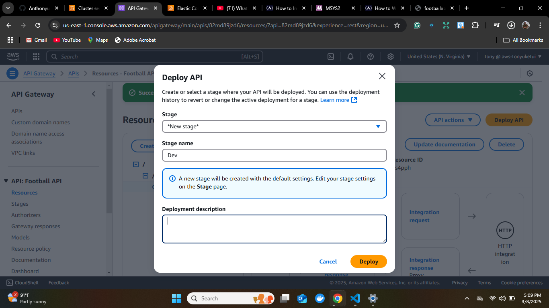Open the Chrome downloads icon

(511, 25)
